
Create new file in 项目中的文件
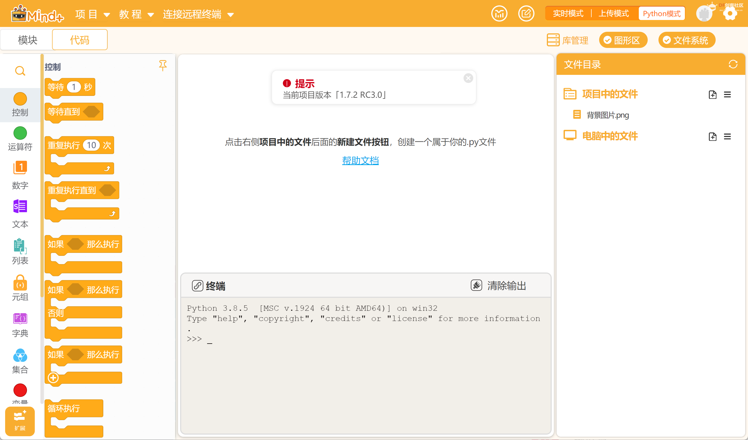tap(712, 95)
